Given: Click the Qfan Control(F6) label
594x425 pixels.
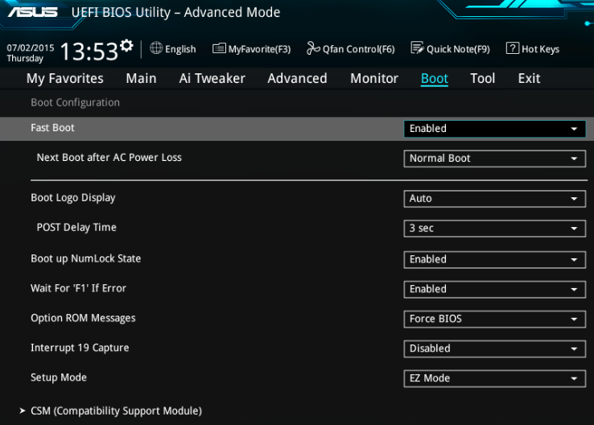Looking at the screenshot, I should [359, 49].
